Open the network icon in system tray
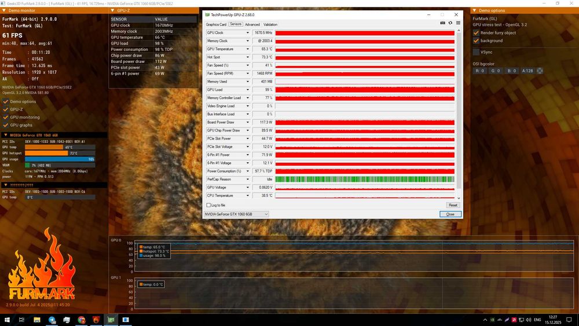The image size is (579, 326). [x=522, y=320]
